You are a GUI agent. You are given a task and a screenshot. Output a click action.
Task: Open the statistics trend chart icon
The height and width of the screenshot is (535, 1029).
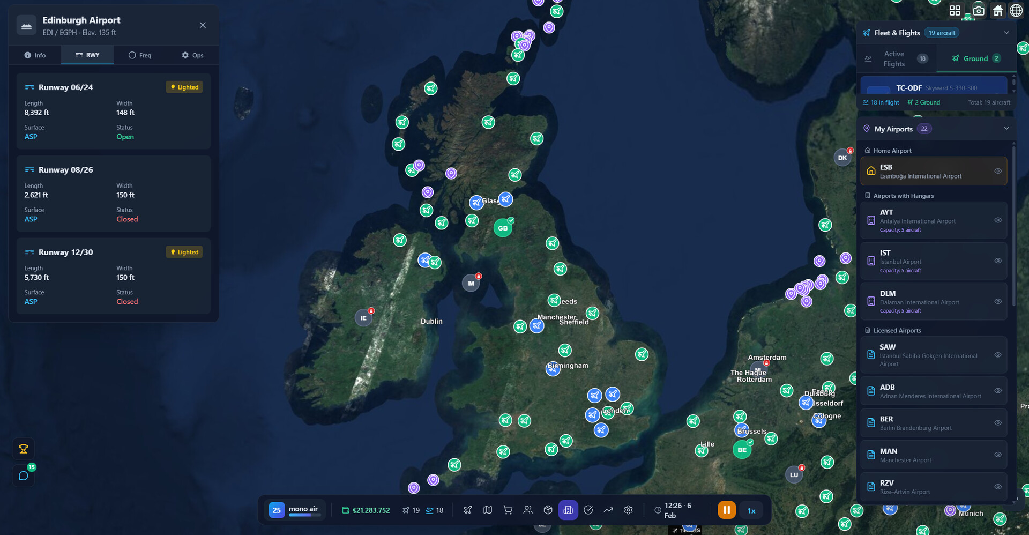[x=608, y=510]
